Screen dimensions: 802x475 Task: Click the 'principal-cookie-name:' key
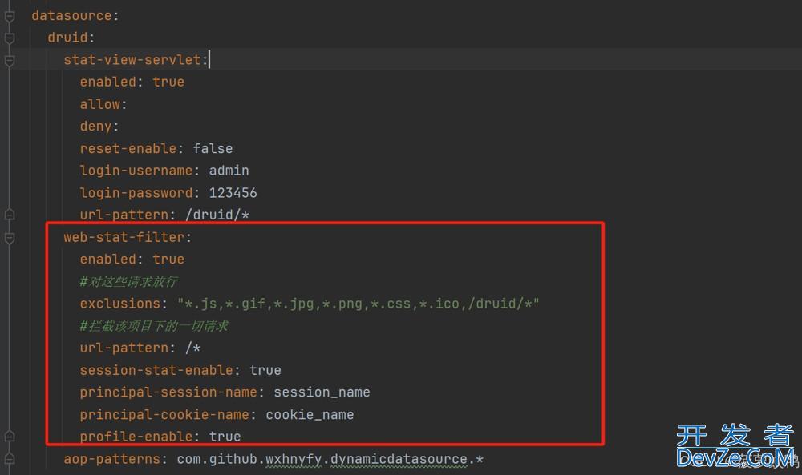pyautogui.click(x=168, y=415)
